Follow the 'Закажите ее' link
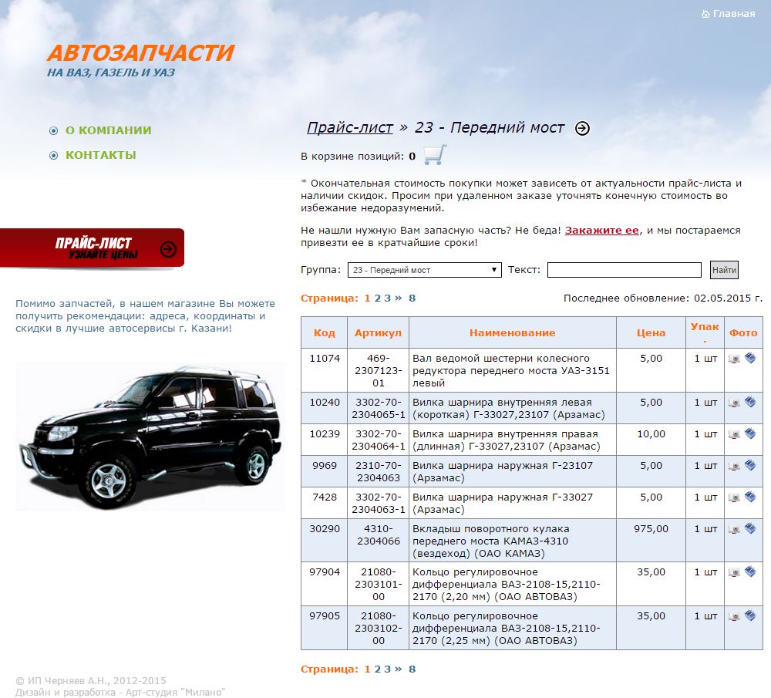The image size is (771, 698). tap(601, 231)
